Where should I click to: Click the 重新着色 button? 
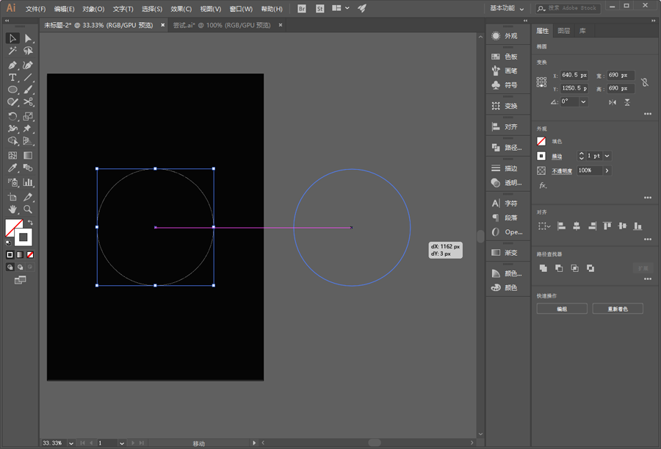(618, 309)
